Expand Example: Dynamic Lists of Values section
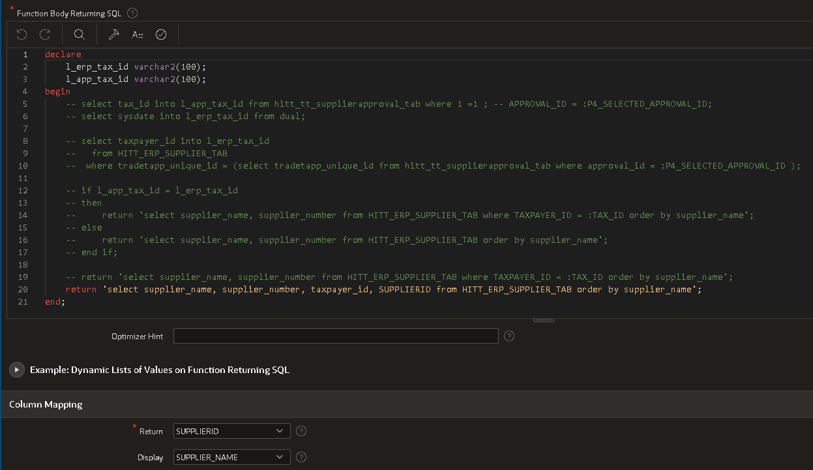This screenshot has width=813, height=470. (17, 370)
